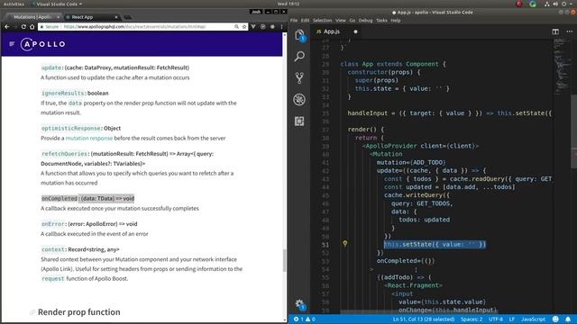The height and width of the screenshot is (324, 577).
Task: Open the Explorer view in VS Code activity bar
Action: point(299,36)
